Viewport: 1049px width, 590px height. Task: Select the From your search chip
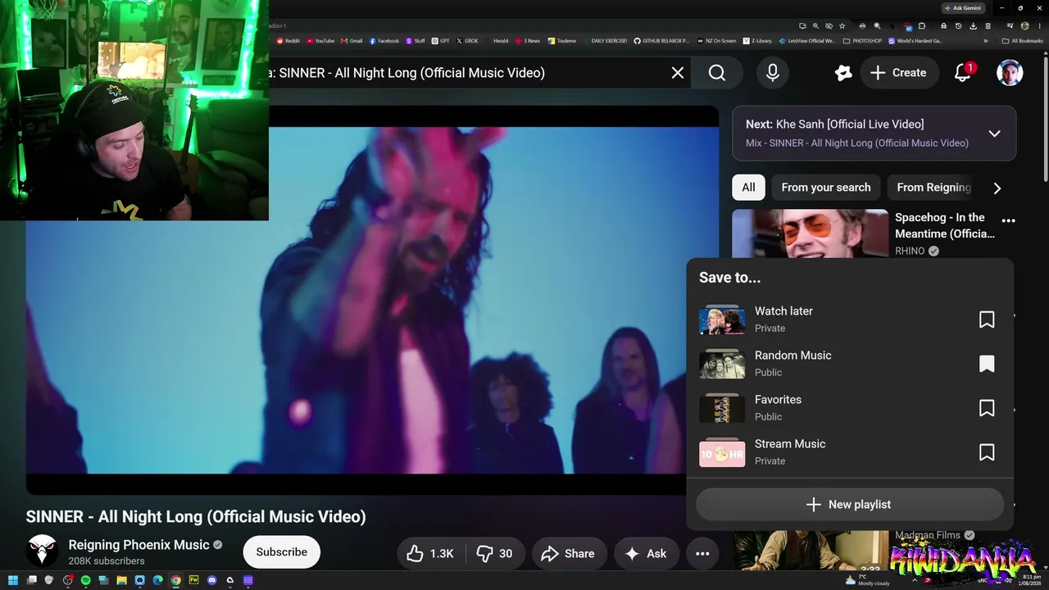(x=826, y=188)
